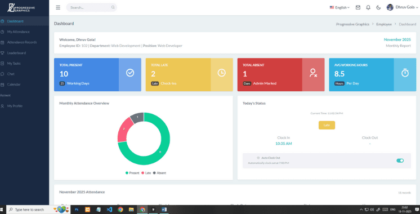Click the "11 records" label
Image resolution: width=420 pixels, height=214 pixels.
pyautogui.click(x=404, y=193)
